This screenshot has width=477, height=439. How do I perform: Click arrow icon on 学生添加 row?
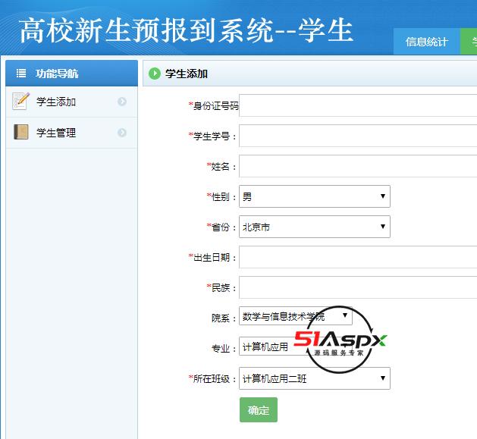click(x=122, y=102)
